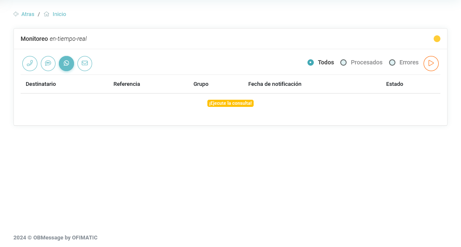Click the back arrow icon beside Atras
461x247 pixels.
(16, 14)
